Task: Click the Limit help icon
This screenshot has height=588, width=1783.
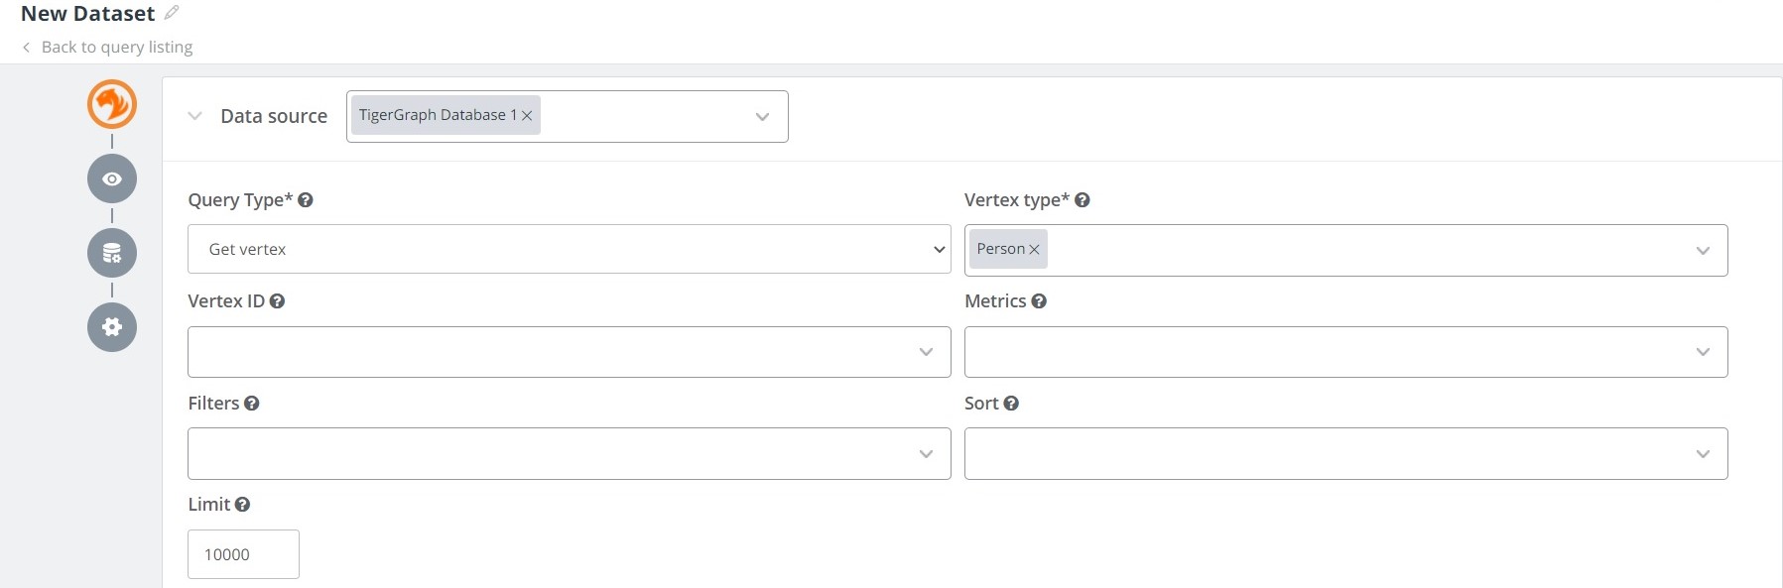Action: [242, 505]
